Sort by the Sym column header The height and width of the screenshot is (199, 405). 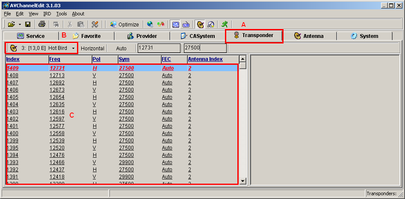pos(139,59)
